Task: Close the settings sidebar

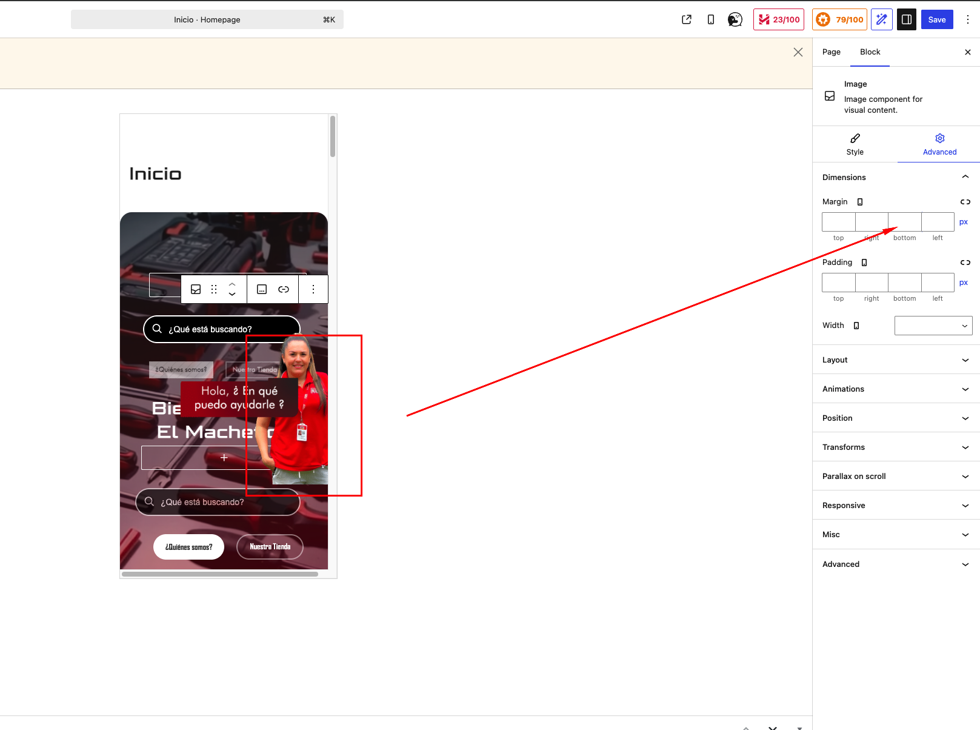Action: coord(968,52)
